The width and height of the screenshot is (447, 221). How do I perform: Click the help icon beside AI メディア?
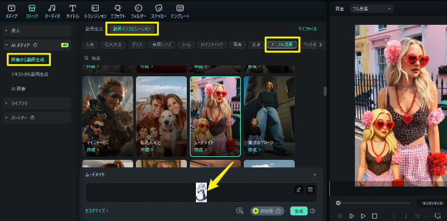(x=35, y=45)
